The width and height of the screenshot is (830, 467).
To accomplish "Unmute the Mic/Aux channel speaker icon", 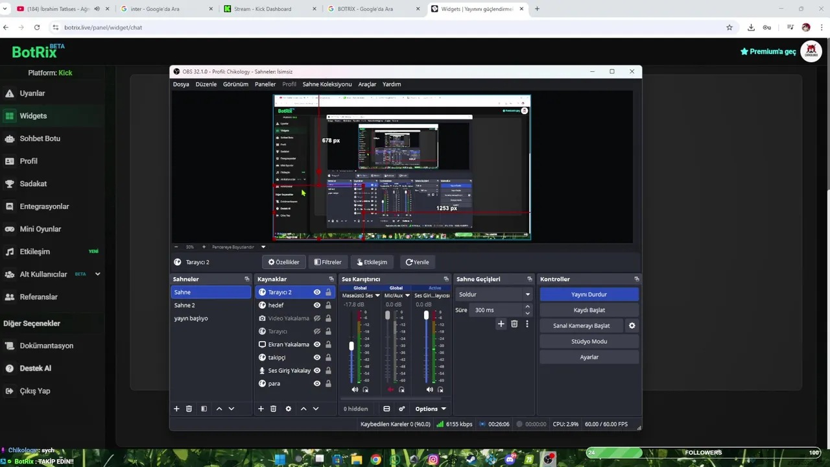I will pyautogui.click(x=390, y=390).
